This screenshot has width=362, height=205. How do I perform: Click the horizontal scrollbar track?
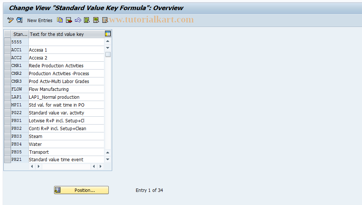[66, 166]
